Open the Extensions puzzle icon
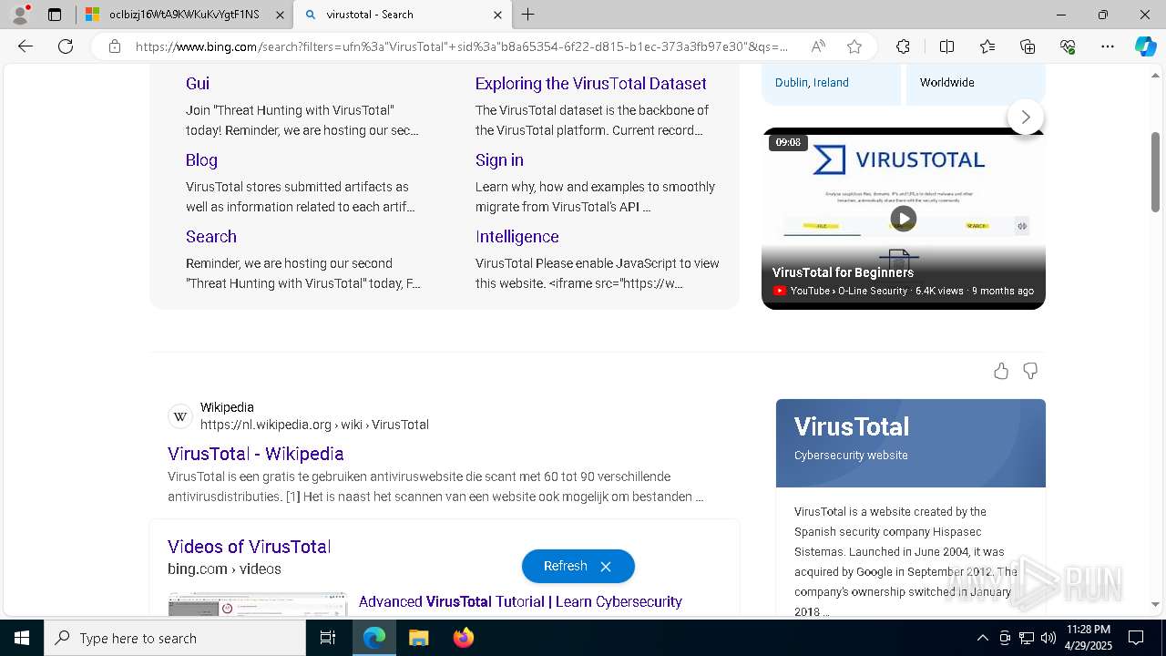Viewport: 1166px width, 656px height. pos(903,46)
